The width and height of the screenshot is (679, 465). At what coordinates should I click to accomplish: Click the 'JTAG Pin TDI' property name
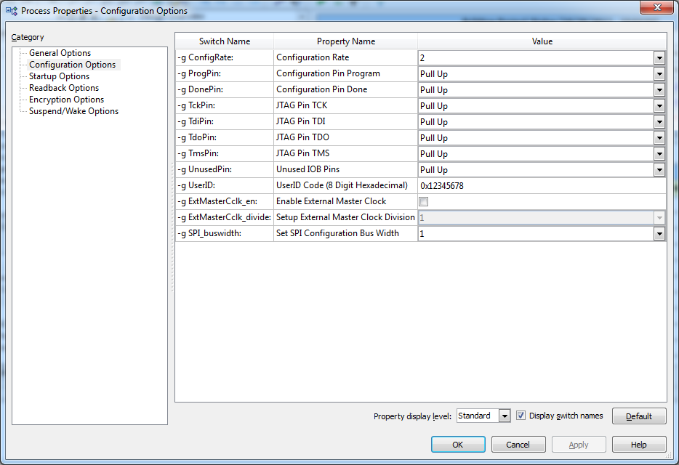point(300,121)
